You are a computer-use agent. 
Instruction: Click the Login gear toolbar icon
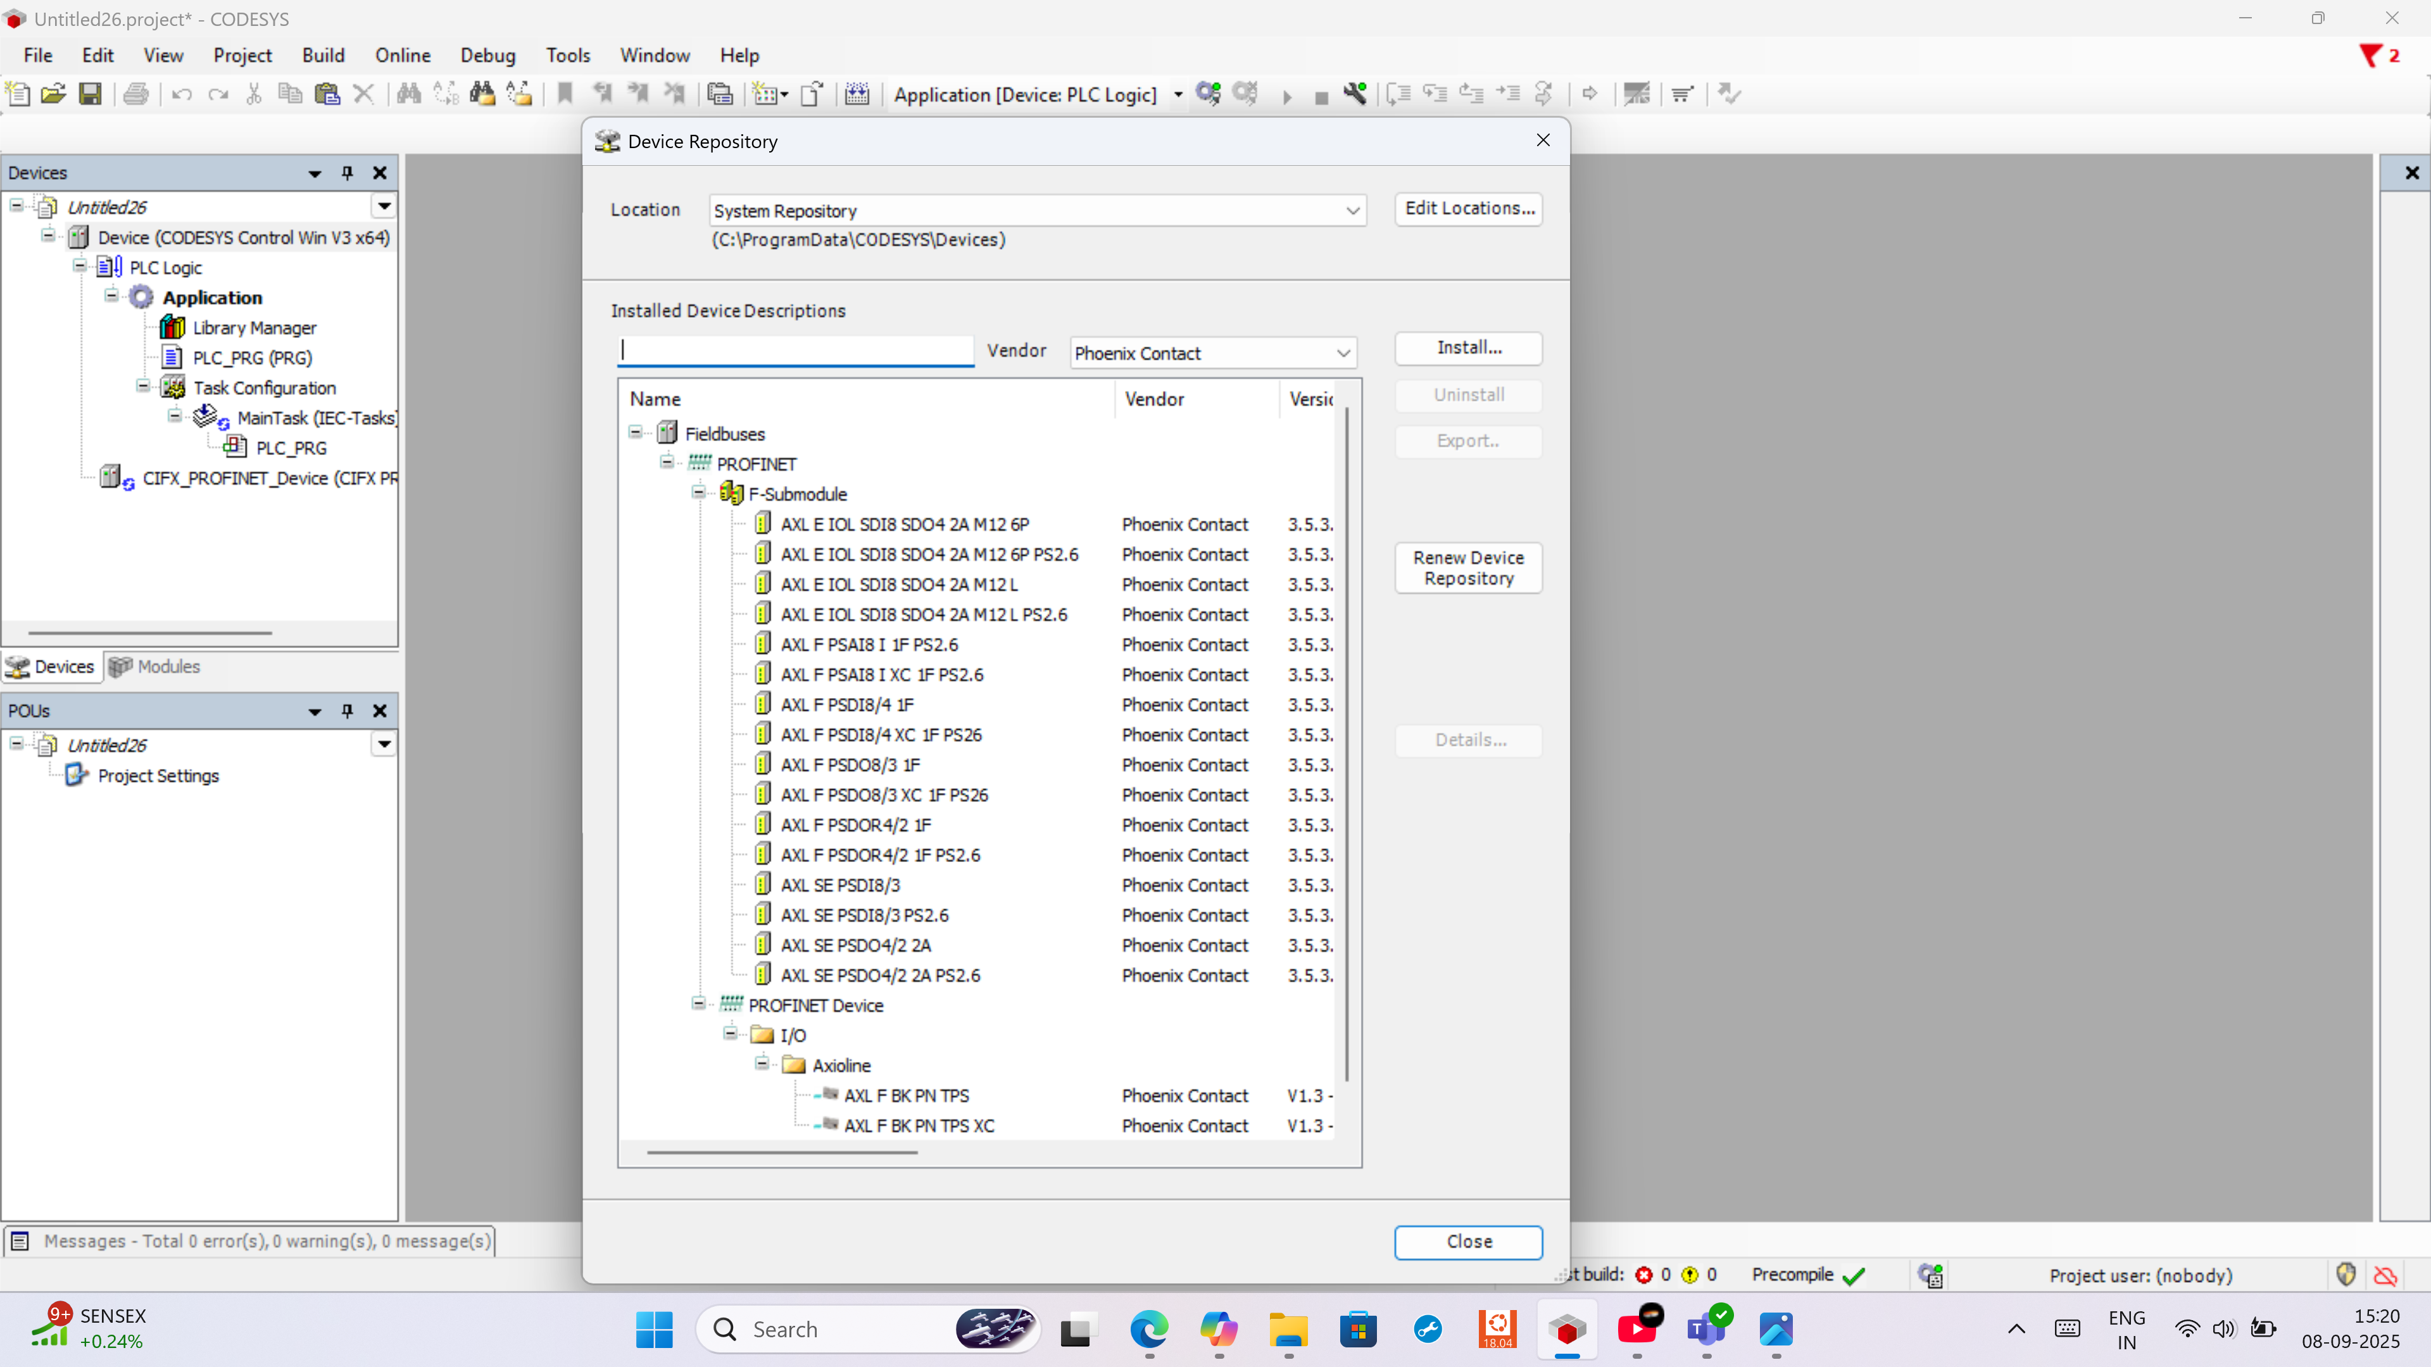[x=1208, y=94]
